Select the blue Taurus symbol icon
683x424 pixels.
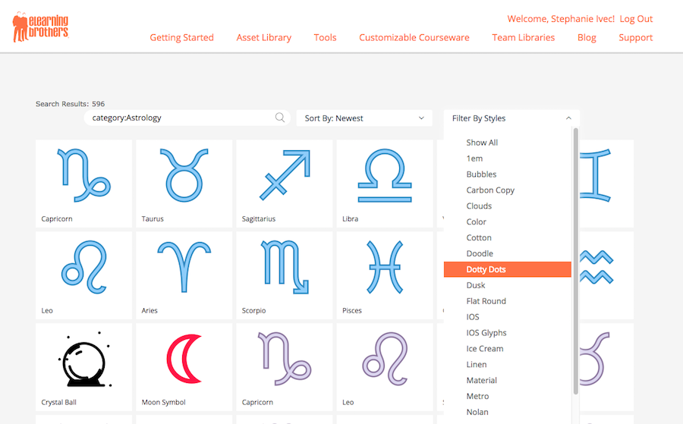184,176
